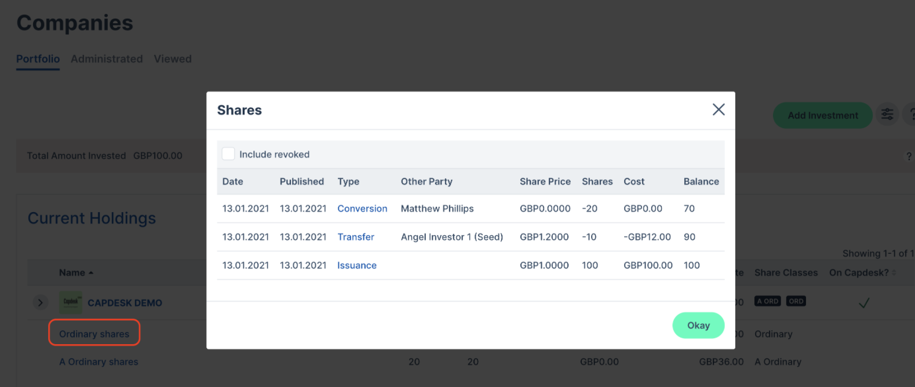Open the Issuance transaction link
Image resolution: width=915 pixels, height=387 pixels.
pos(357,265)
